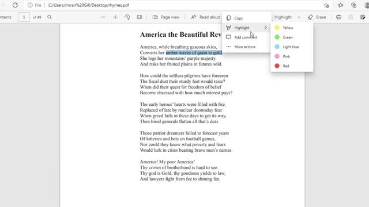This screenshot has height=207, width=369.
Task: Select the Erase tool
Action: [317, 17]
